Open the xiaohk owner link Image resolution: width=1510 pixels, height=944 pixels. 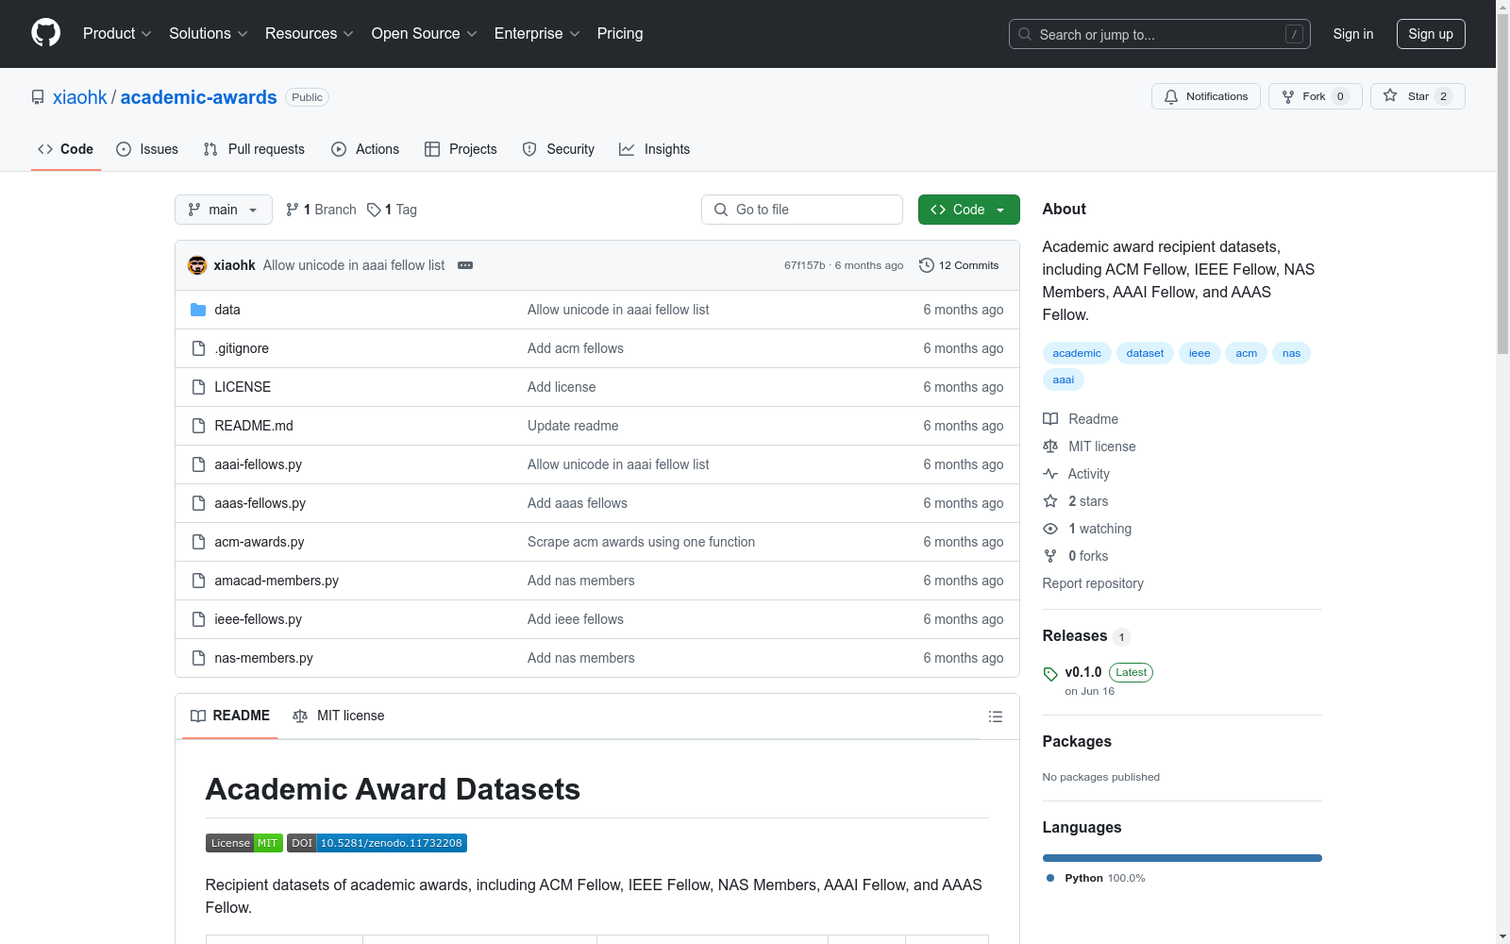click(80, 97)
